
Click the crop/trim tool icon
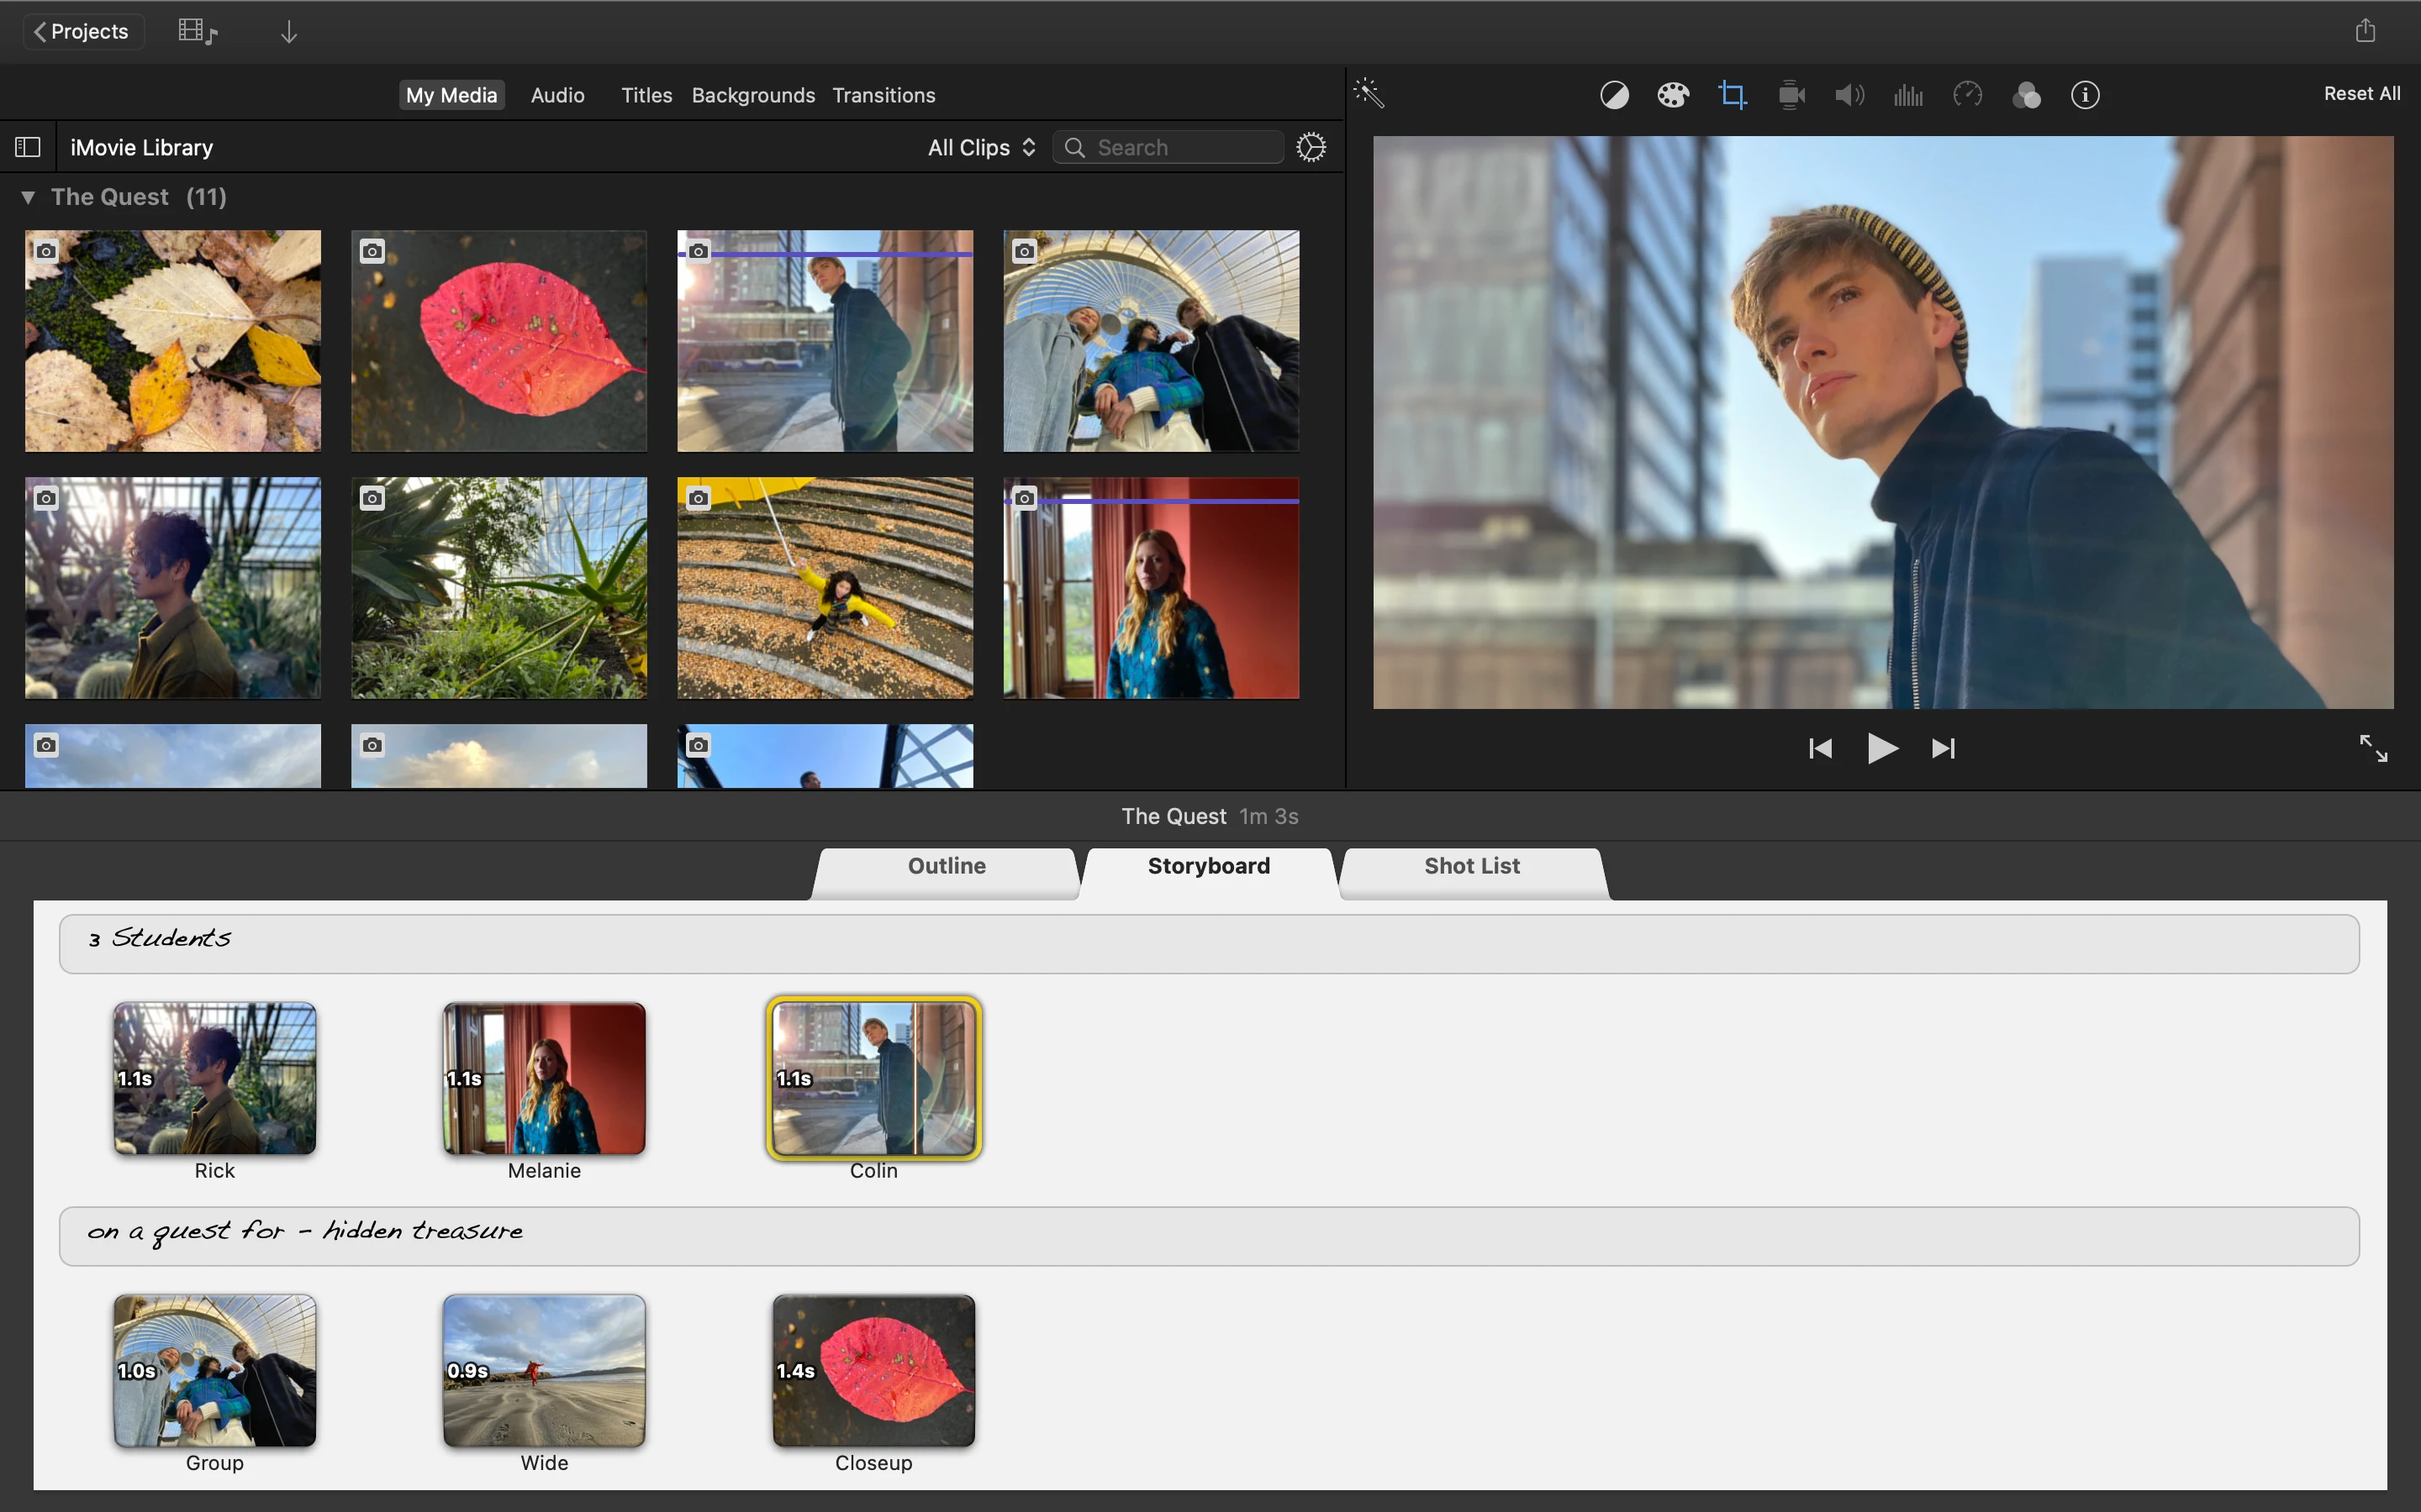(1731, 96)
